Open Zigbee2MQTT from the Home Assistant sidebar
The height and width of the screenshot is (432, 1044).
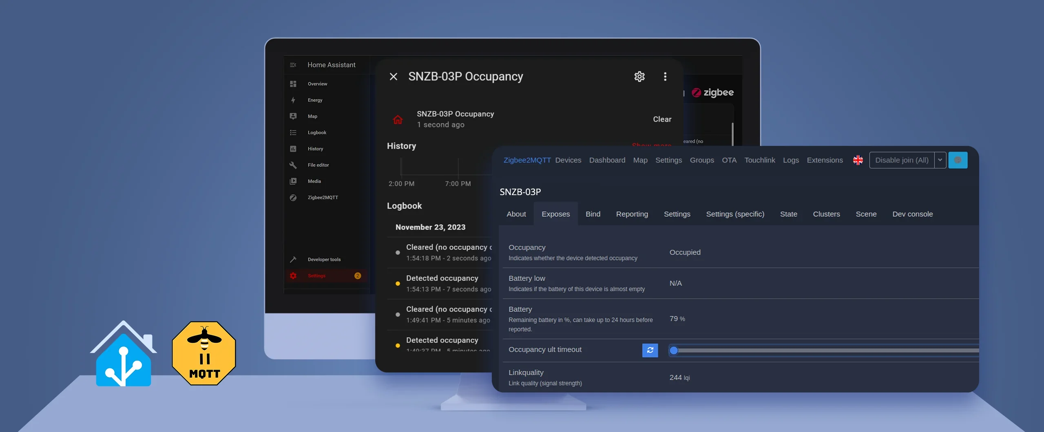[x=322, y=198]
